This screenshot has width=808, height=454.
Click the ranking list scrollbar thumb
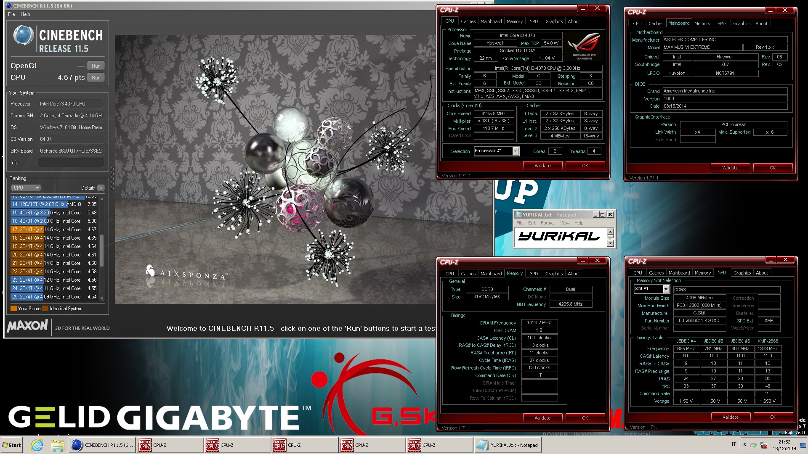point(101,250)
